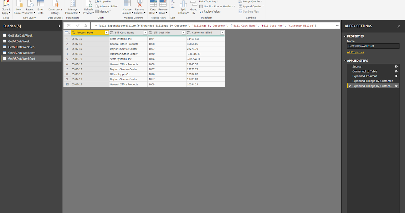Click the query Name input field

373,46
